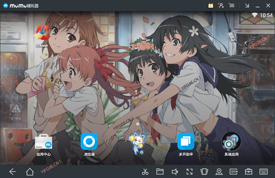Click the speaker volume icon
The image size is (275, 178).
click(175, 172)
